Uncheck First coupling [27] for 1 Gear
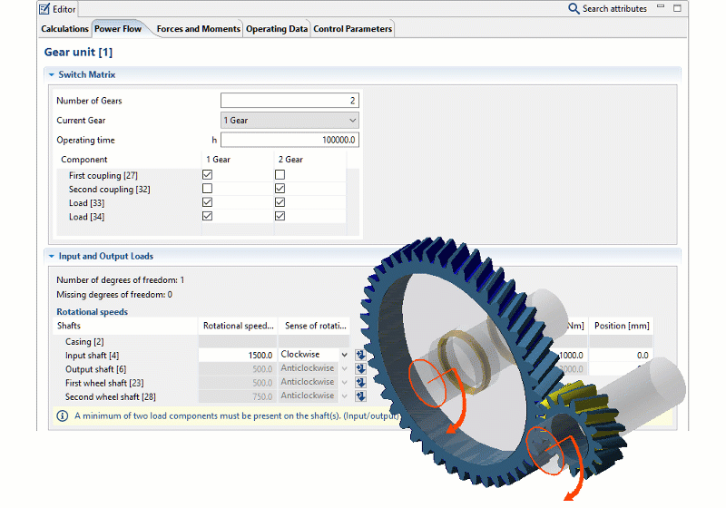 pos(208,175)
